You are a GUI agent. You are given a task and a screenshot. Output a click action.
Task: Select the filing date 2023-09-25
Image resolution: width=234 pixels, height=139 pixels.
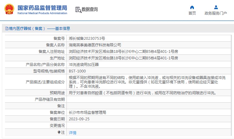(79, 119)
